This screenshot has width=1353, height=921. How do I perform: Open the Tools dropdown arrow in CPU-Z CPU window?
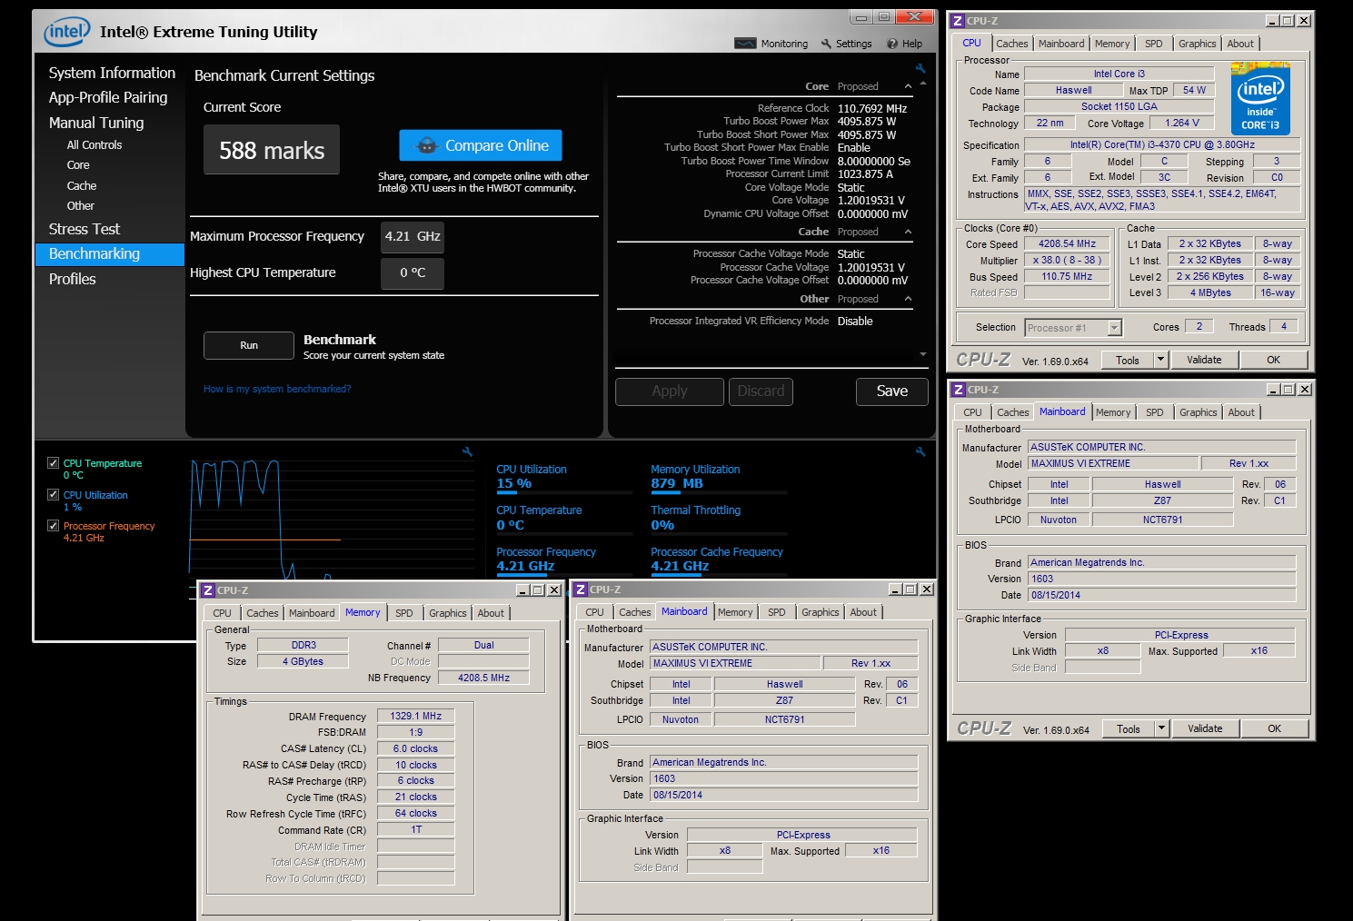pos(1160,360)
